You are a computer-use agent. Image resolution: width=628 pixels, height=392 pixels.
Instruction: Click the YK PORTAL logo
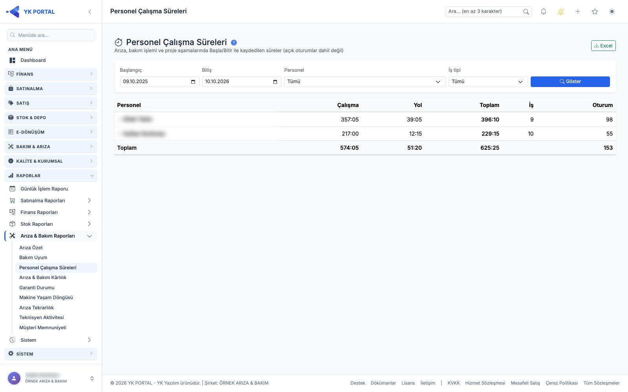[x=31, y=12]
